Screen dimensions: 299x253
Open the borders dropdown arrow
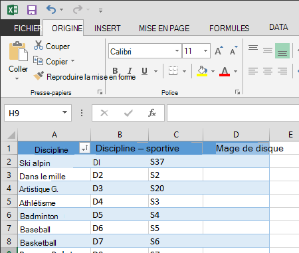[185, 71]
